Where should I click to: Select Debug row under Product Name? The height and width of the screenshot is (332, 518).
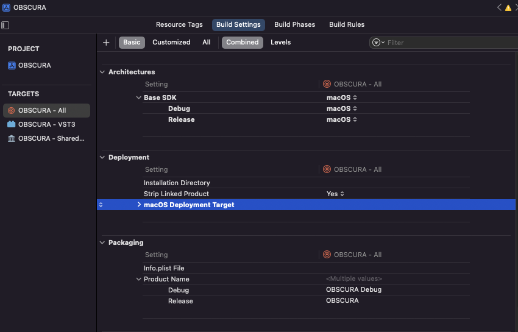pyautogui.click(x=306, y=290)
